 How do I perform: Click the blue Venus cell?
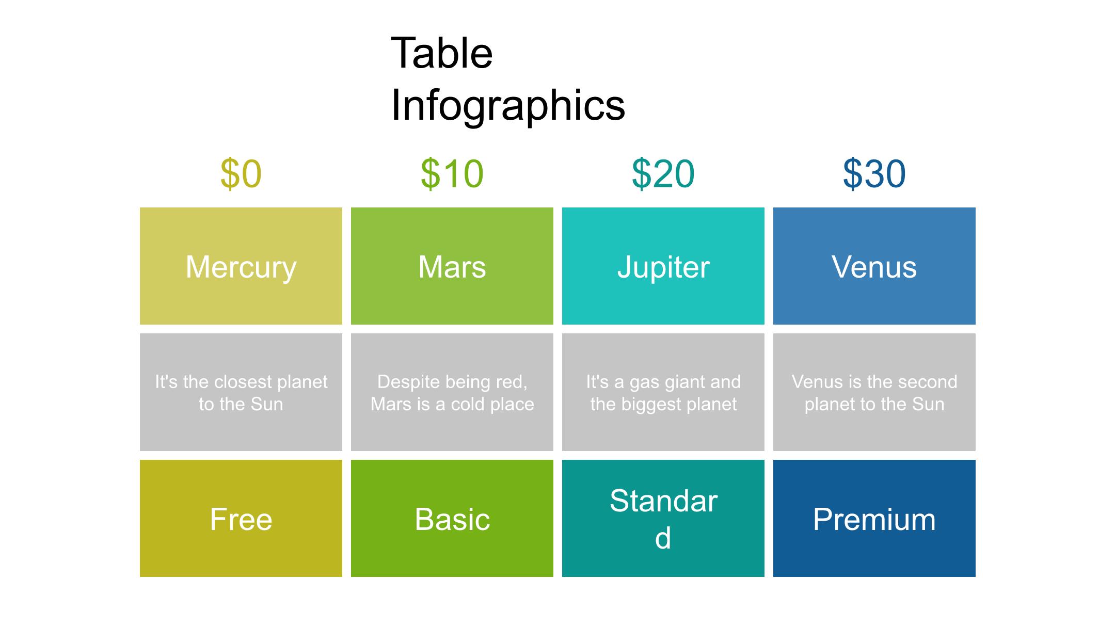tap(874, 266)
